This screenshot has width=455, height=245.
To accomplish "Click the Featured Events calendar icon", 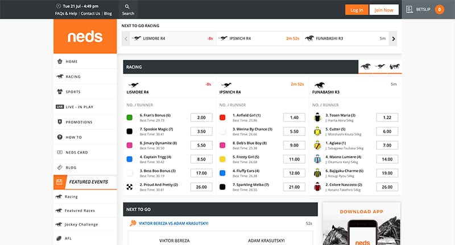I will [59, 182].
